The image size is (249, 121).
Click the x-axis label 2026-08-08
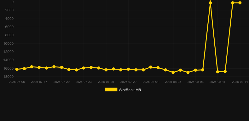point(195,82)
